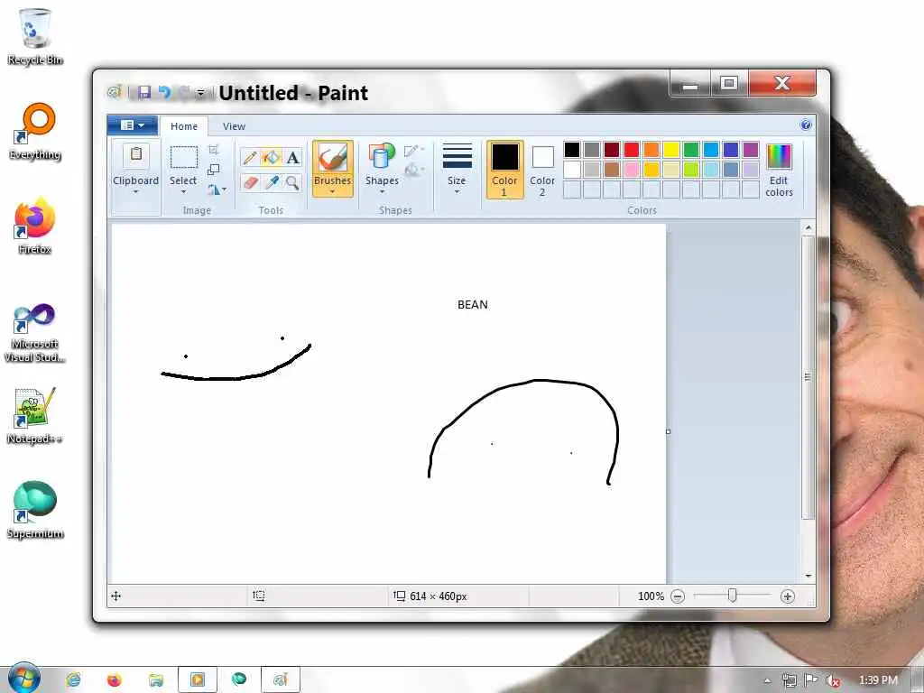This screenshot has height=693, width=924.
Task: Select the Everything desktop shortcut
Action: pyautogui.click(x=35, y=132)
